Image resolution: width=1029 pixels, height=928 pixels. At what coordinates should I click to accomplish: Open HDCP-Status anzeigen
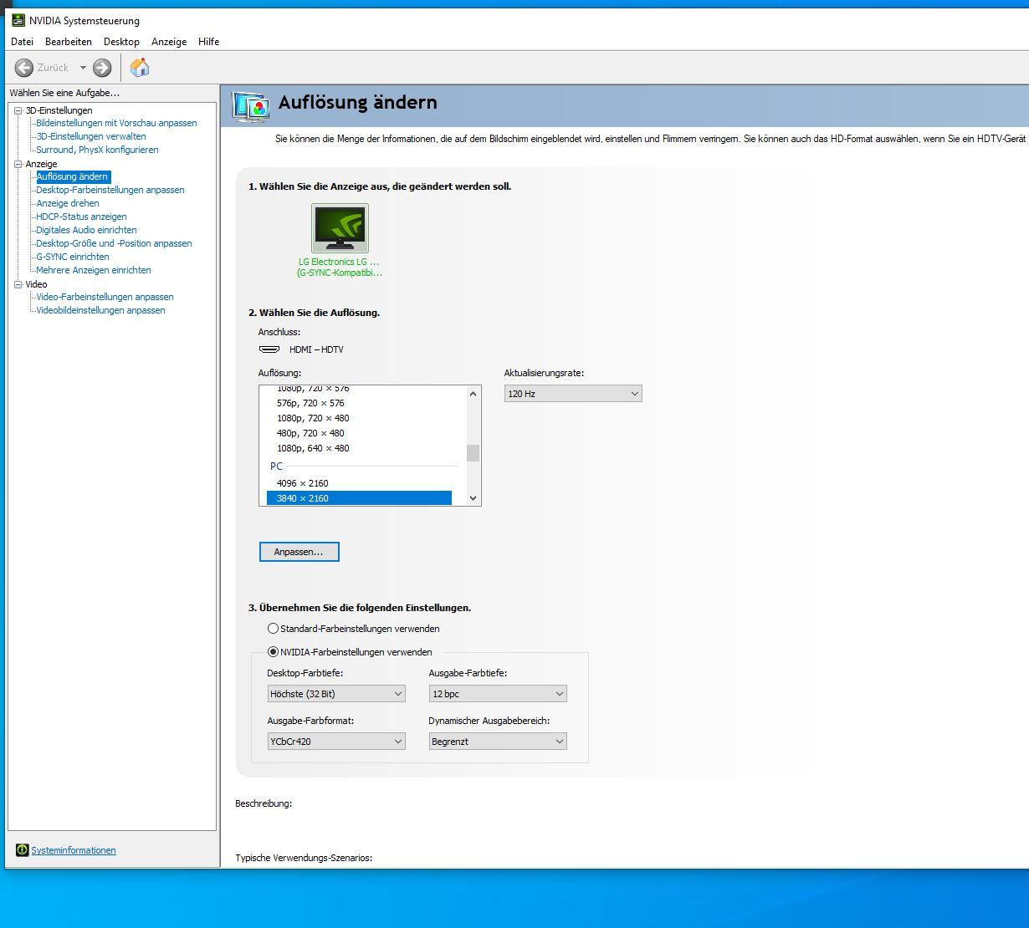81,217
